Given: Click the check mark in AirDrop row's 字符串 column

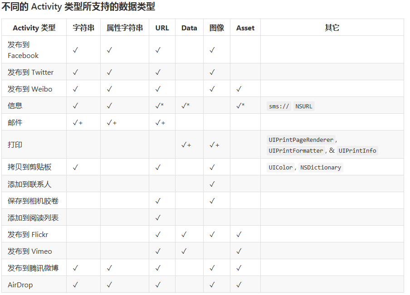Looking at the screenshot, I should 75,285.
